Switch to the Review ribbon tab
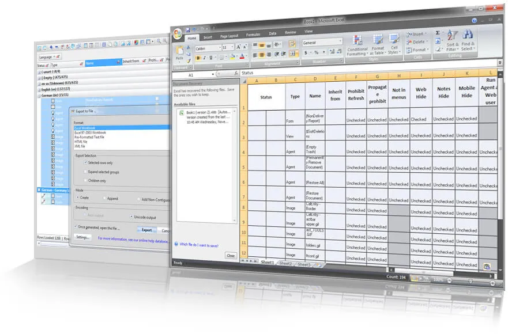This screenshot has width=508, height=334. pos(291,32)
